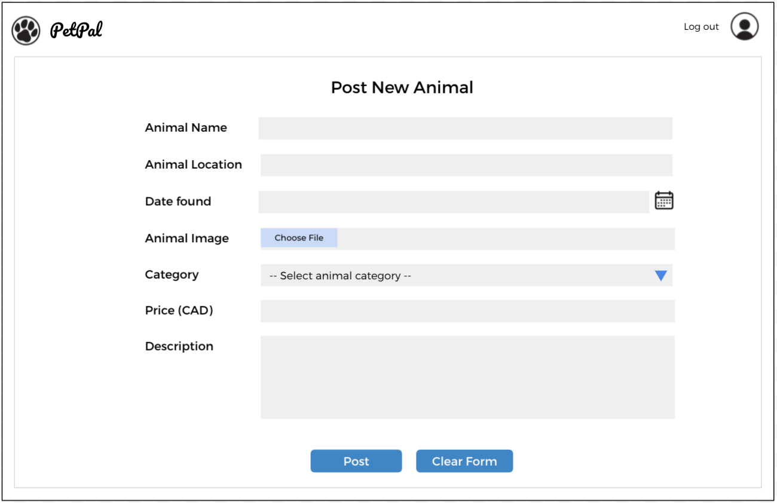
Task: Focus the Date found input field
Action: click(x=454, y=202)
